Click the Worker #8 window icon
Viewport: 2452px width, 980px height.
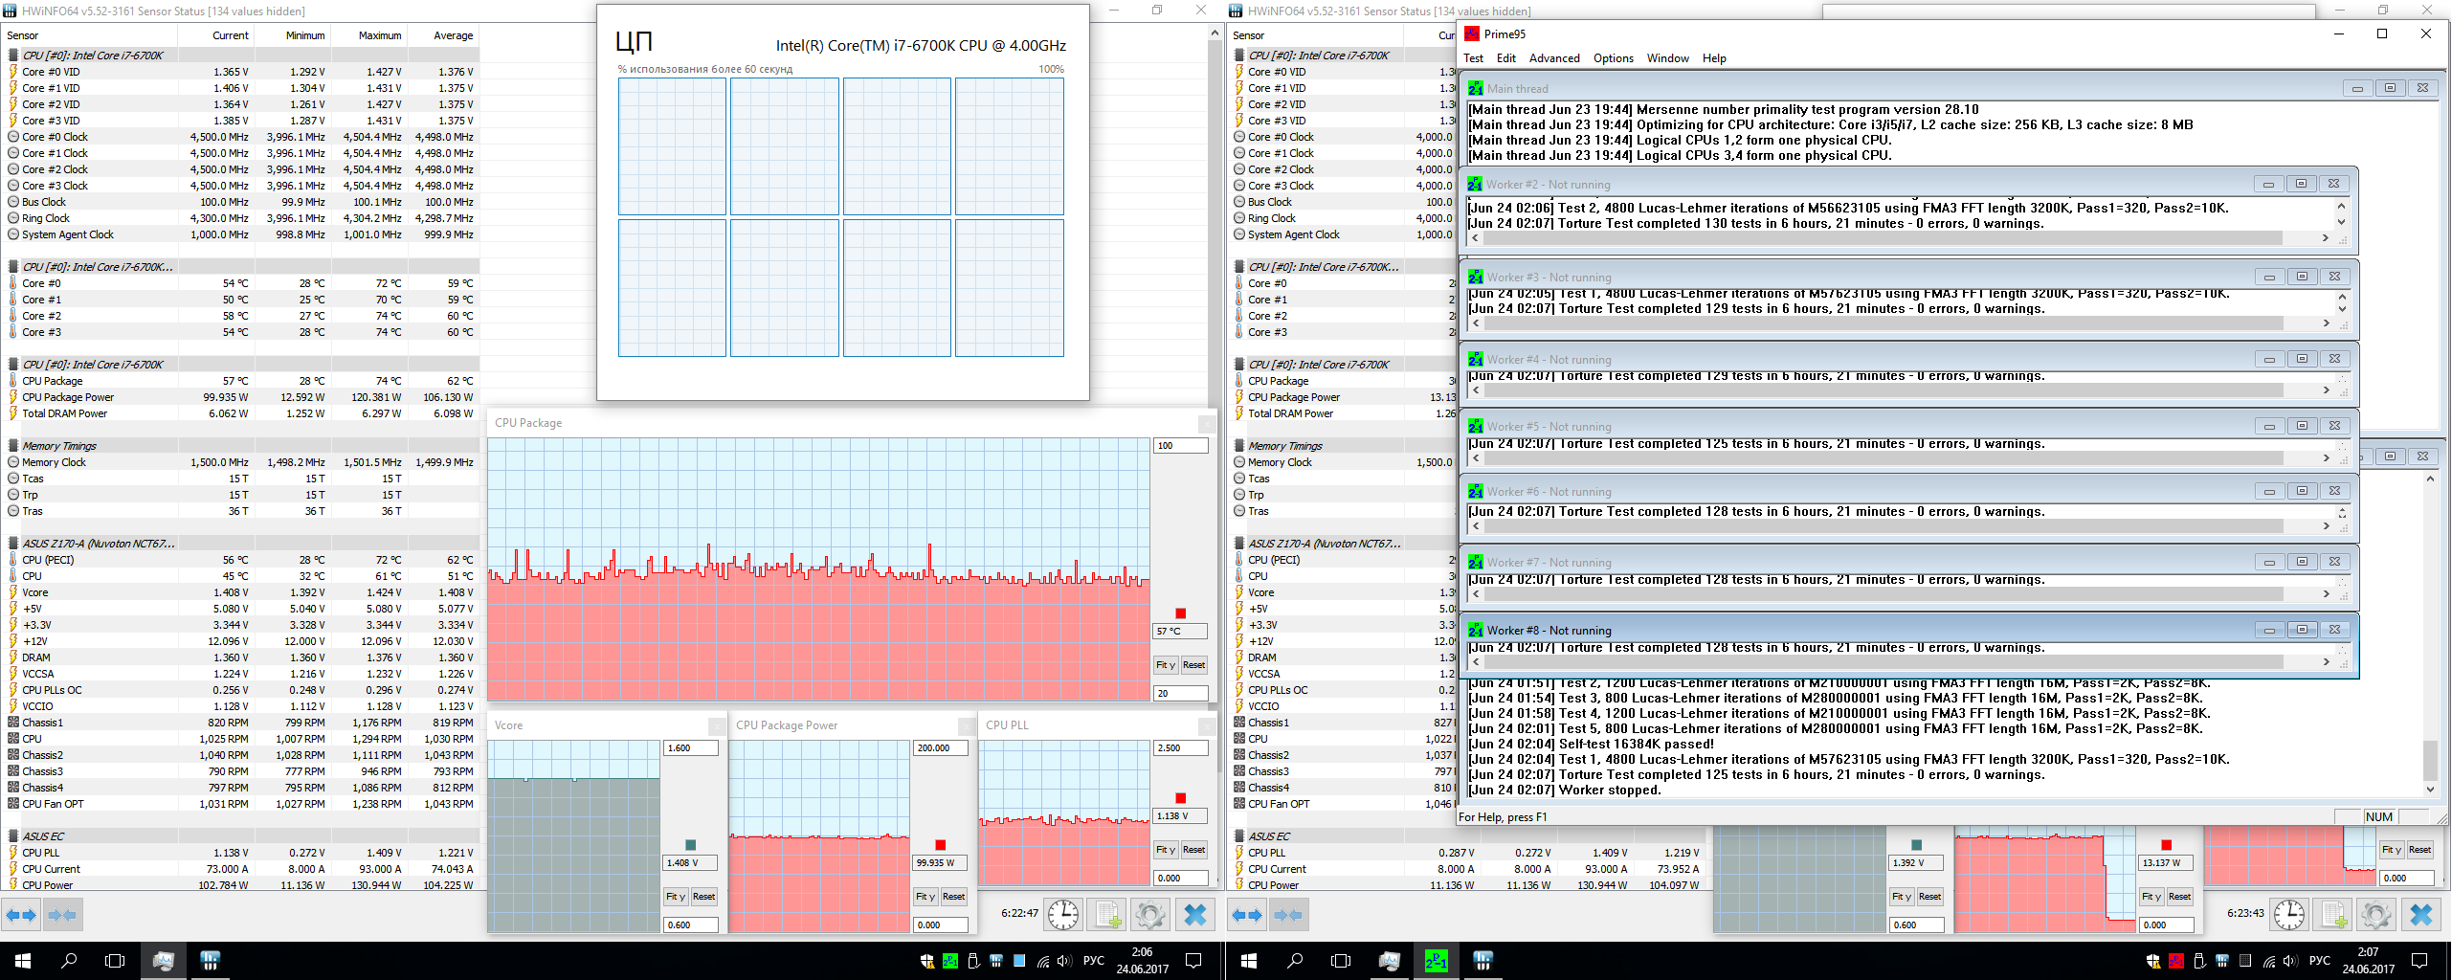[x=1476, y=630]
